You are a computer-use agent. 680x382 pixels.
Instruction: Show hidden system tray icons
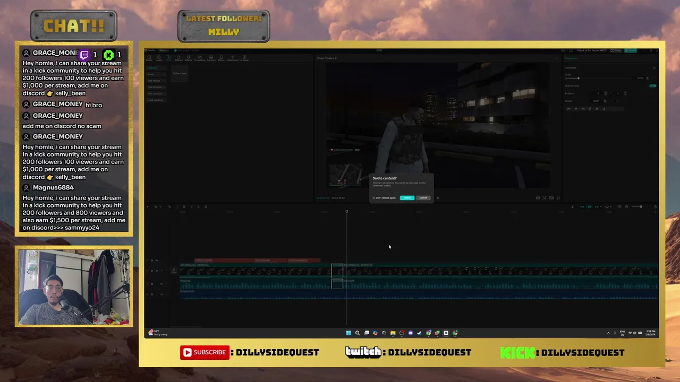point(608,333)
